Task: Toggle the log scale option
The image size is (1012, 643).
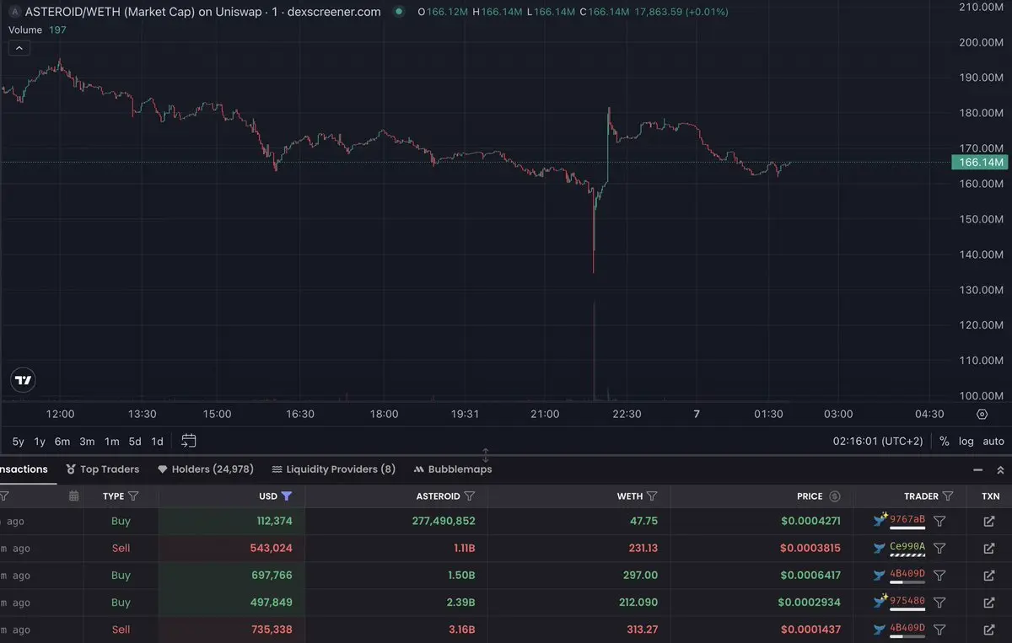Action: coord(966,442)
